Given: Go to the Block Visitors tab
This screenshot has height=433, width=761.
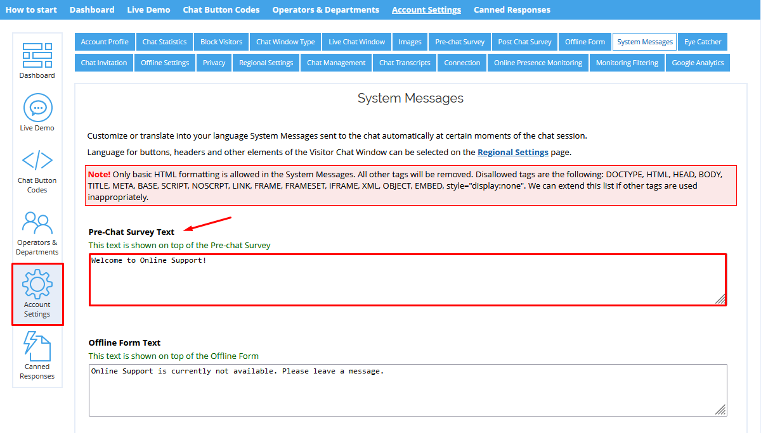Looking at the screenshot, I should (221, 41).
